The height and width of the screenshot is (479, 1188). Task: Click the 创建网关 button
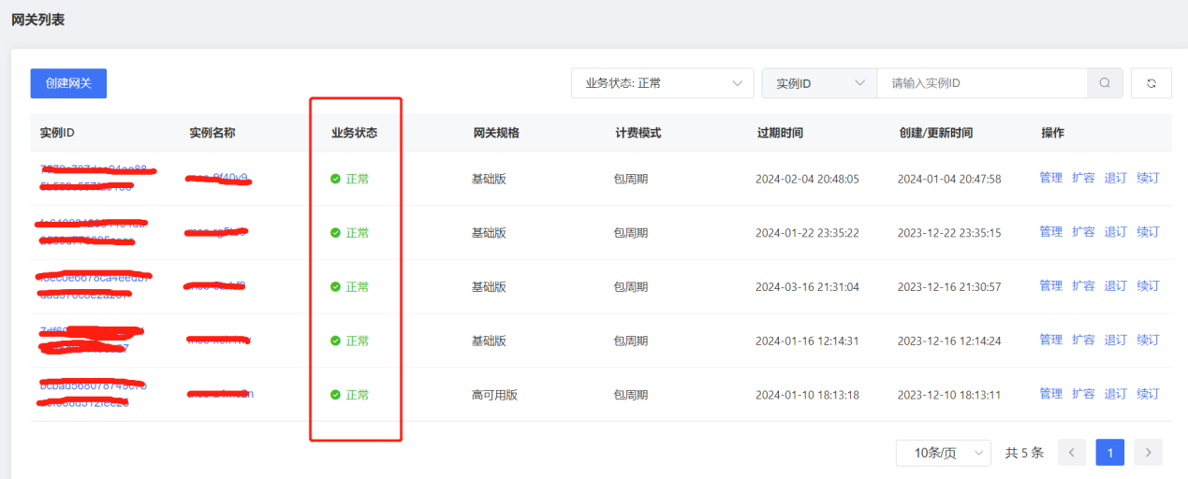pos(68,83)
